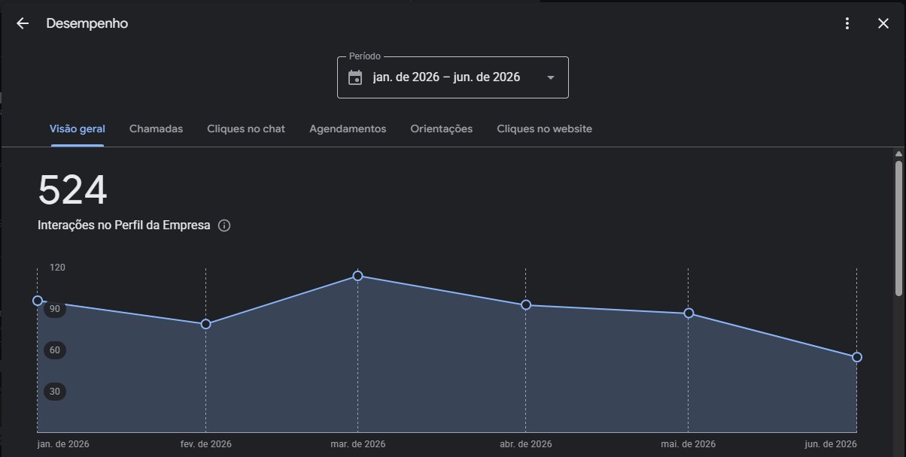The width and height of the screenshot is (906, 457).
Task: Go to the Agendamentos tab
Action: [x=348, y=129]
